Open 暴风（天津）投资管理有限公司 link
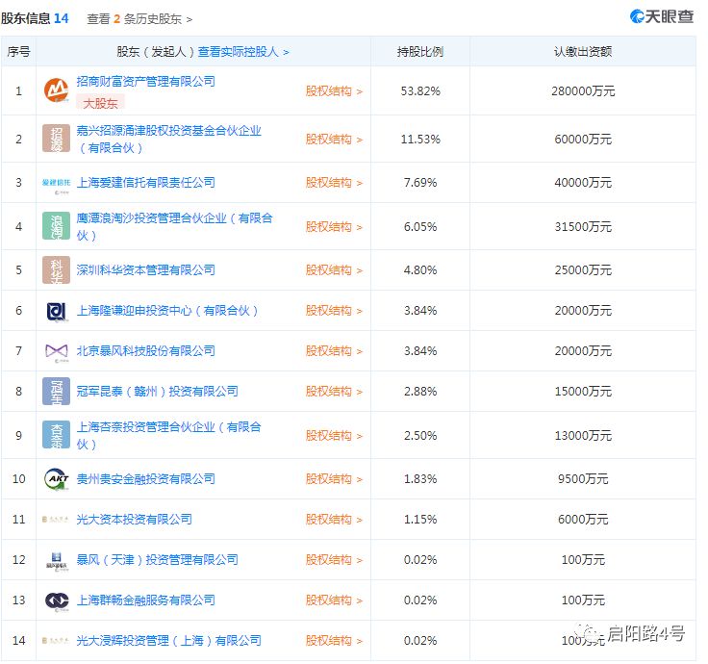708x664 pixels. (x=157, y=560)
